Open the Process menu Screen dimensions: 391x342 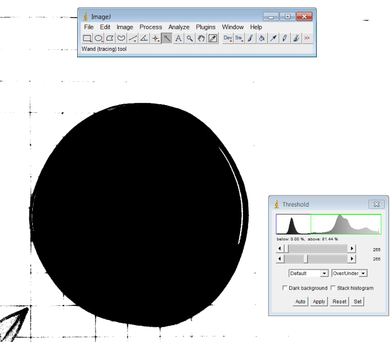pyautogui.click(x=151, y=27)
